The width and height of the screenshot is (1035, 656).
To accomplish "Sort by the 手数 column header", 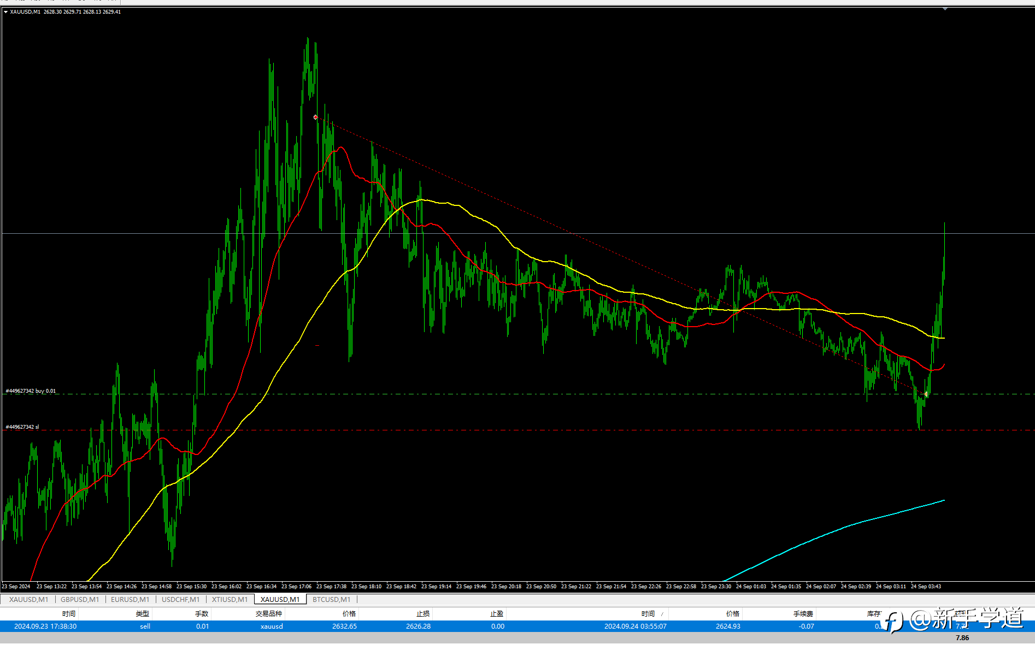I will coord(202,614).
